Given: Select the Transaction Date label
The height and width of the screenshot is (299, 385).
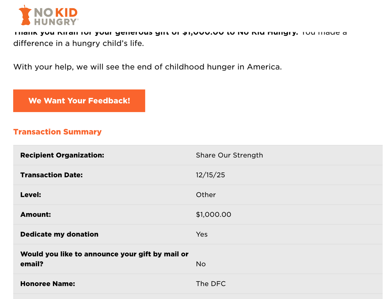Looking at the screenshot, I should coord(51,175).
